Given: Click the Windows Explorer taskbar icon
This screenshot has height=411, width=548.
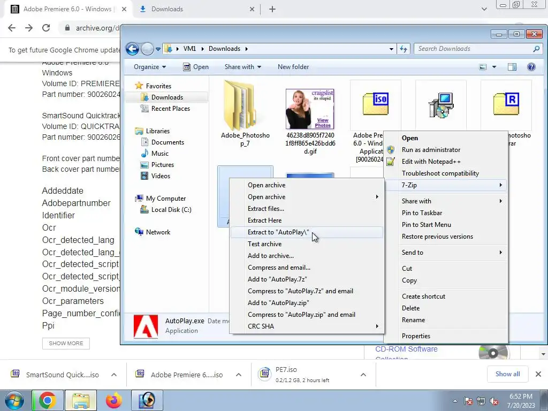Looking at the screenshot, I should tap(81, 400).
